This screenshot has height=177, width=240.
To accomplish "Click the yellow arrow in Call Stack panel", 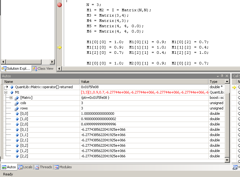I will click(x=234, y=87).
